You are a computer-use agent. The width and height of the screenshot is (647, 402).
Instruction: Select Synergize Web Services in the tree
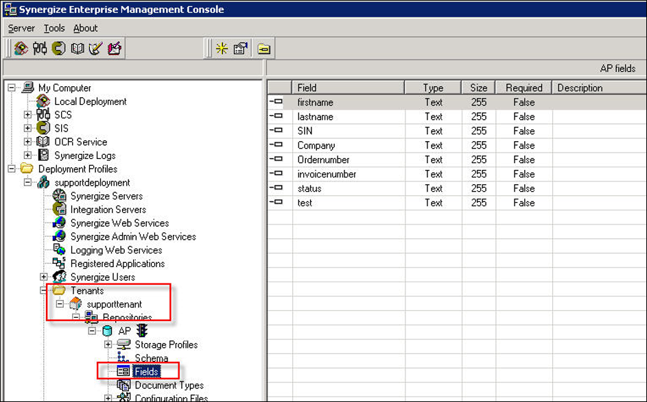[119, 223]
